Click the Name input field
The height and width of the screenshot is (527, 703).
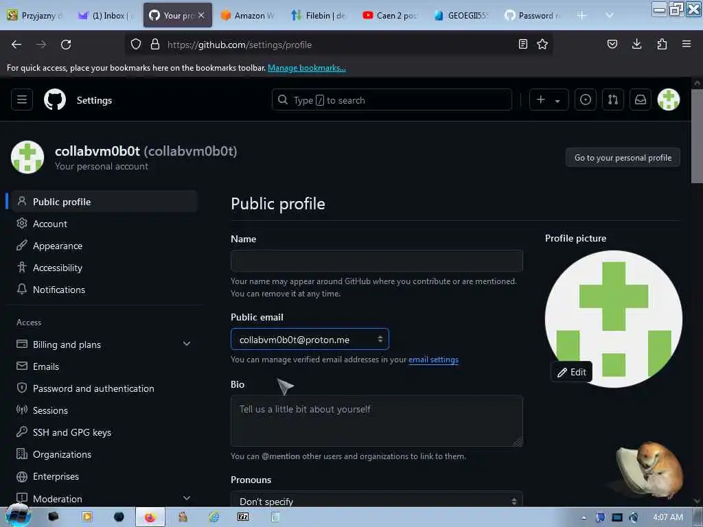[x=377, y=260]
